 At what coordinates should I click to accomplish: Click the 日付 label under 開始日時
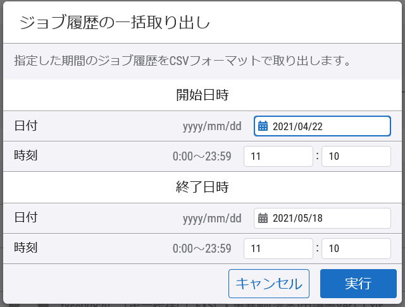coord(26,126)
